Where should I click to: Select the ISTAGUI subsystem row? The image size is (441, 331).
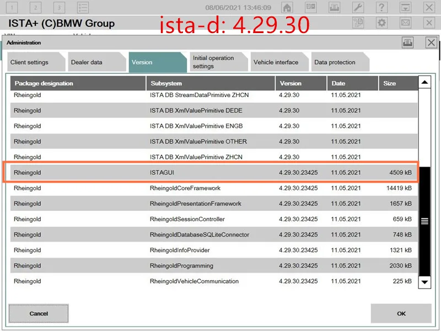point(214,173)
